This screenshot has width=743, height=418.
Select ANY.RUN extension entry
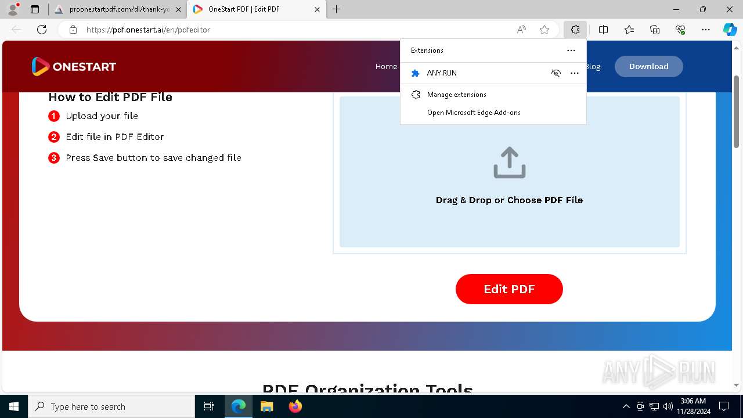pyautogui.click(x=493, y=73)
